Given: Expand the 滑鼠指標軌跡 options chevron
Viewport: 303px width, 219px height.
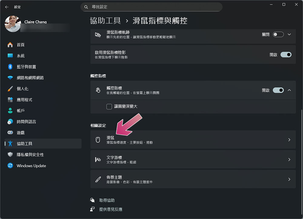Looking at the screenshot, I should (289, 34).
